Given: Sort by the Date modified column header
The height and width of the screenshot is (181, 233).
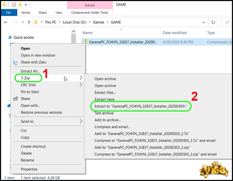Looking at the screenshot, I should click(x=174, y=33).
